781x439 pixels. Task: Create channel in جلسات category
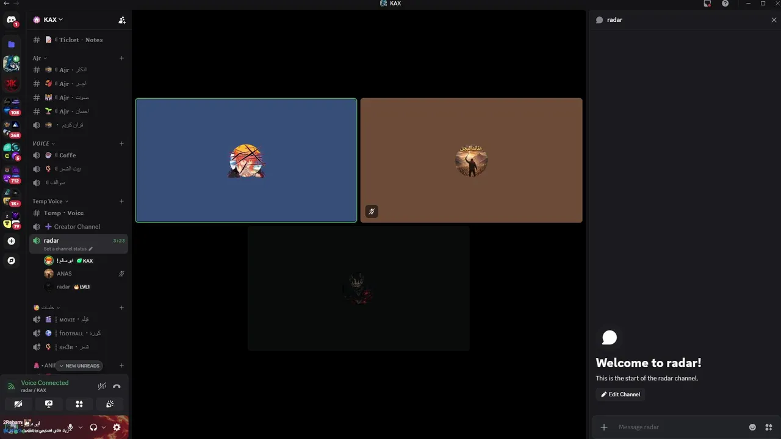pyautogui.click(x=121, y=307)
